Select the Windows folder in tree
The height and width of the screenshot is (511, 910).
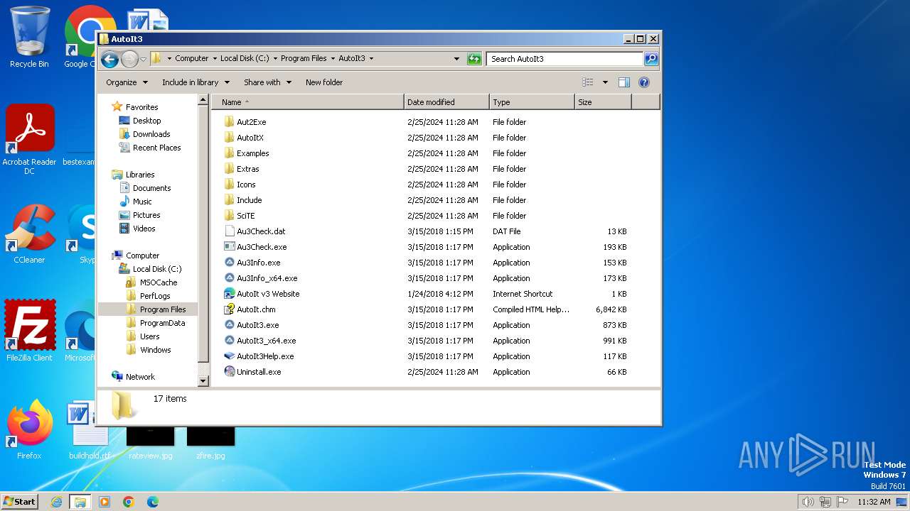click(x=155, y=350)
